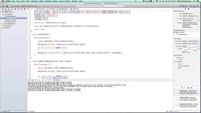Show Media library in library pane

point(192,88)
